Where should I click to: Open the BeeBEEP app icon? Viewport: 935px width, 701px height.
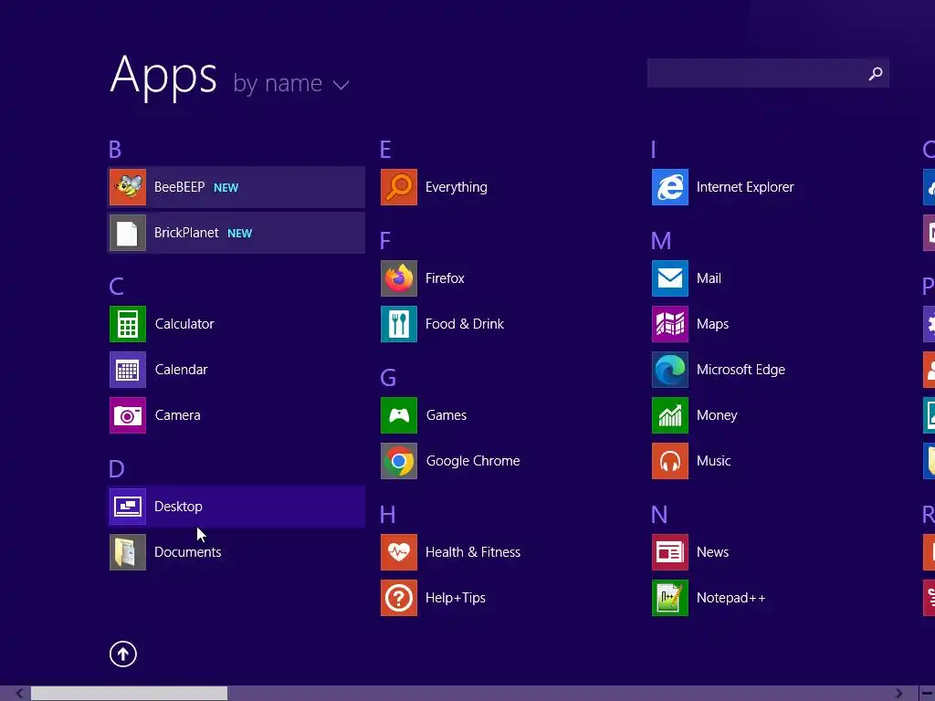click(128, 187)
